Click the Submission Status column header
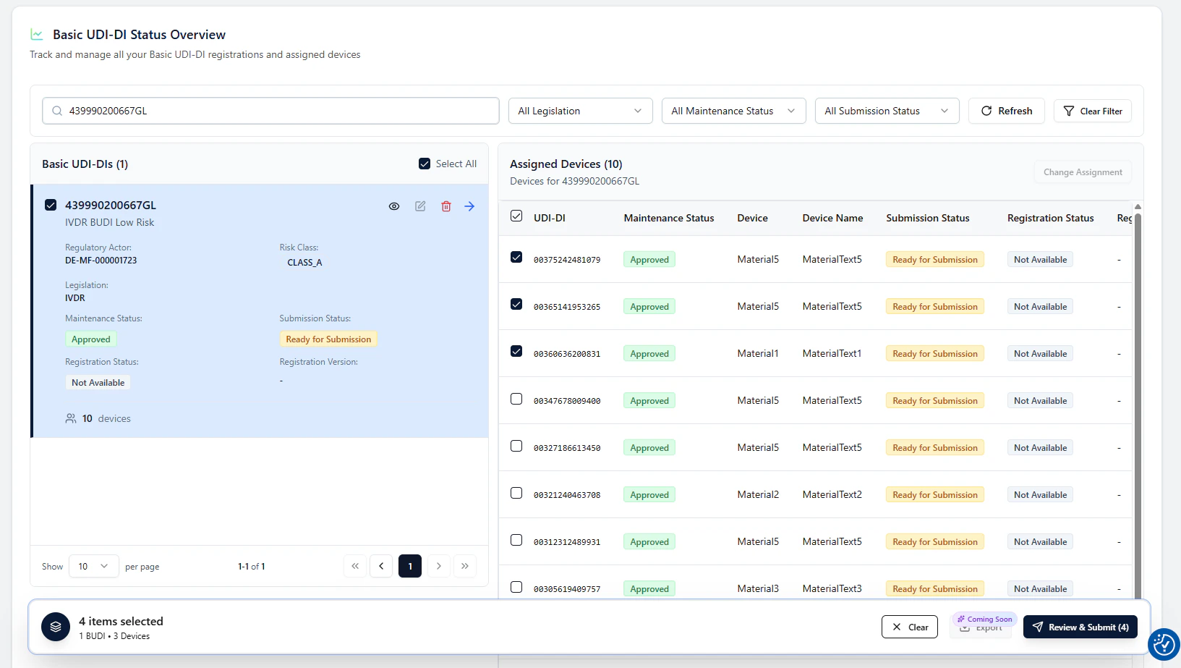 pyautogui.click(x=928, y=218)
